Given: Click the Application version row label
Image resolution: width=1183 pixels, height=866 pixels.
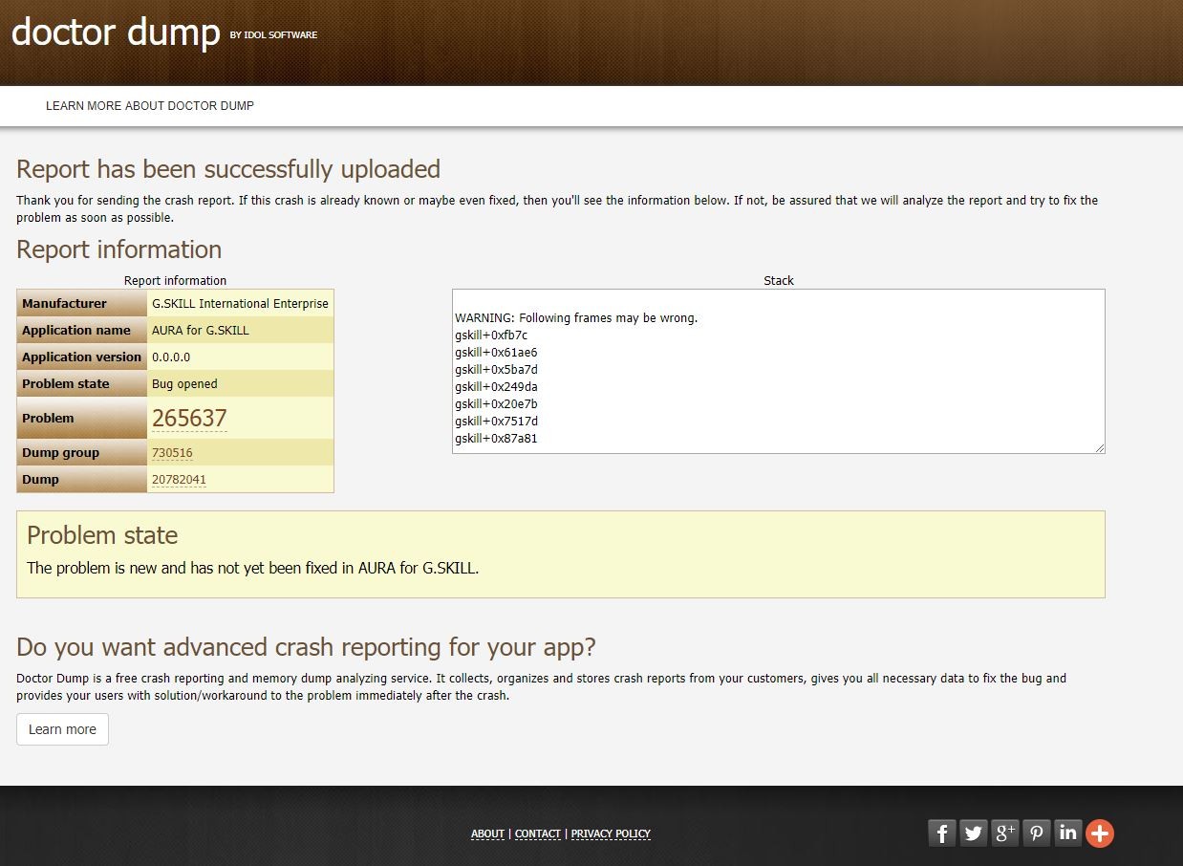Looking at the screenshot, I should pos(82,357).
